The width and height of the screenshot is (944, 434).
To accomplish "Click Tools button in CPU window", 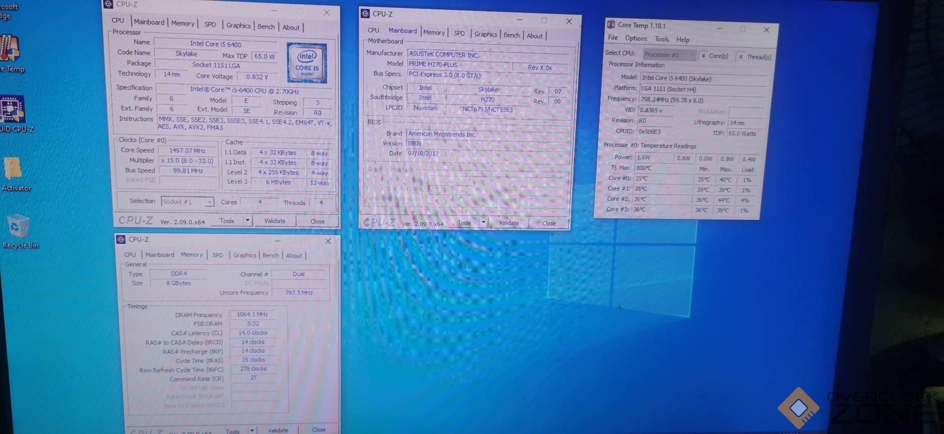I will [227, 220].
